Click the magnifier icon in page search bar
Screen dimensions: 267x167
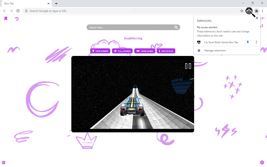(x=176, y=27)
